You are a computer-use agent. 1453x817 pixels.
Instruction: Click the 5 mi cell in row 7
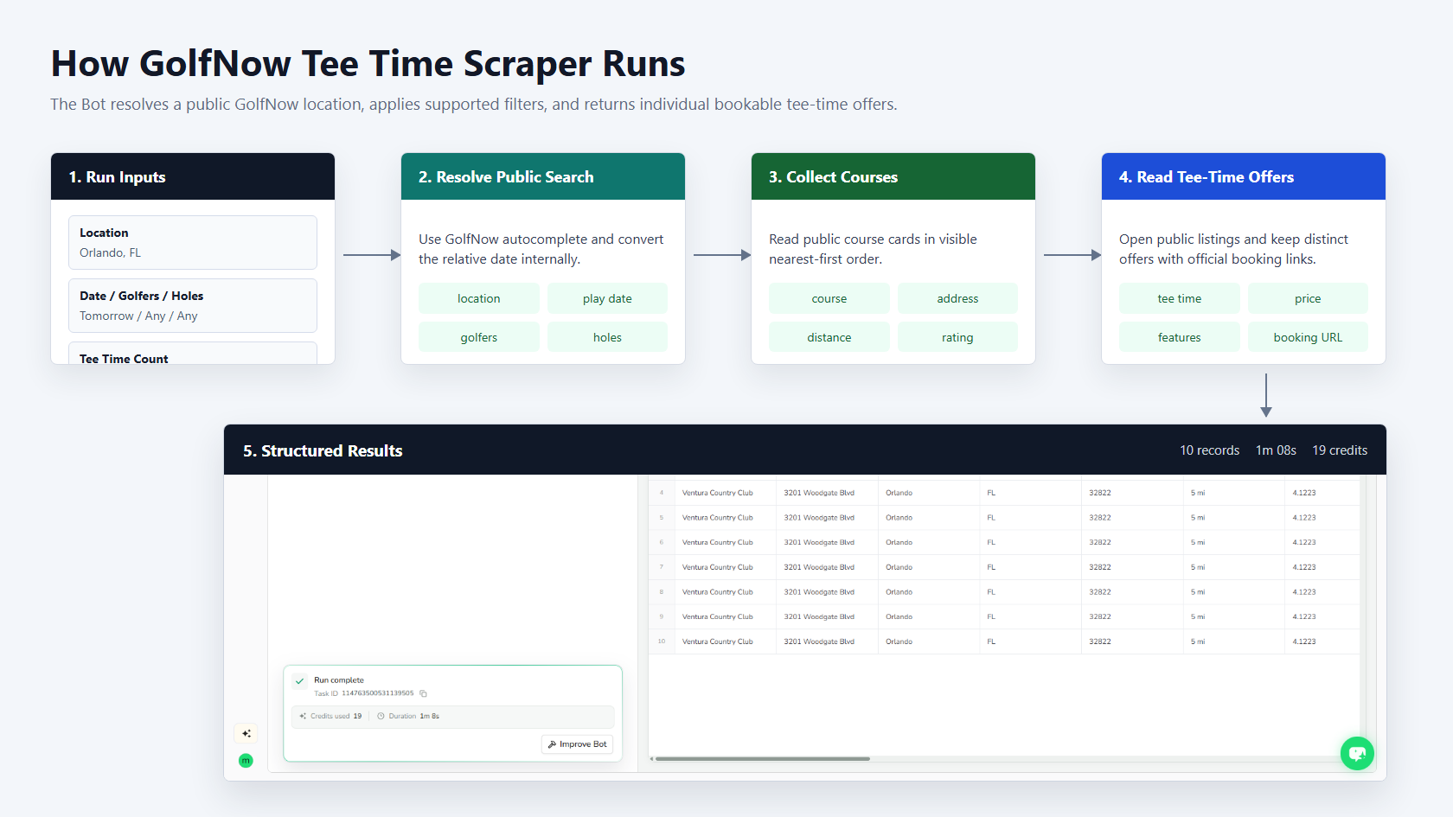(1198, 567)
